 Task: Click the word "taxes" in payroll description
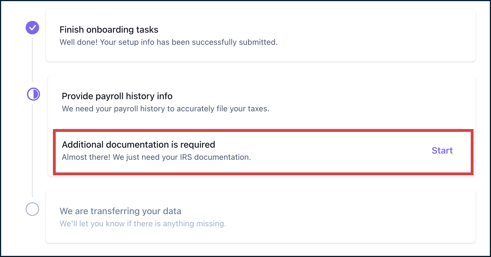[x=258, y=109]
